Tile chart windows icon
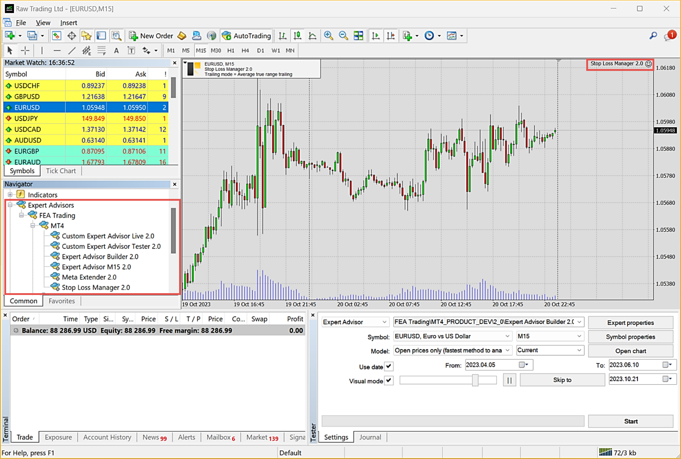 359,36
